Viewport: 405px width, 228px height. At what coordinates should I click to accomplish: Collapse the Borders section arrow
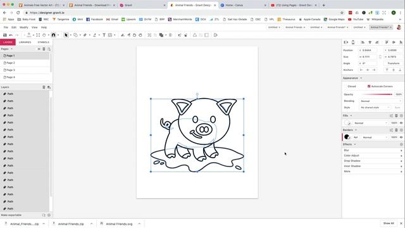pos(356,130)
